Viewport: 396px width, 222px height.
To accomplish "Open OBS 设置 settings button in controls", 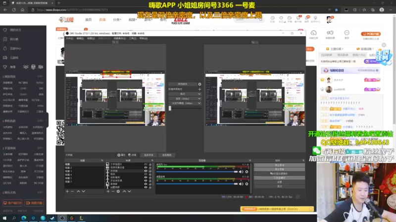I will (279, 182).
